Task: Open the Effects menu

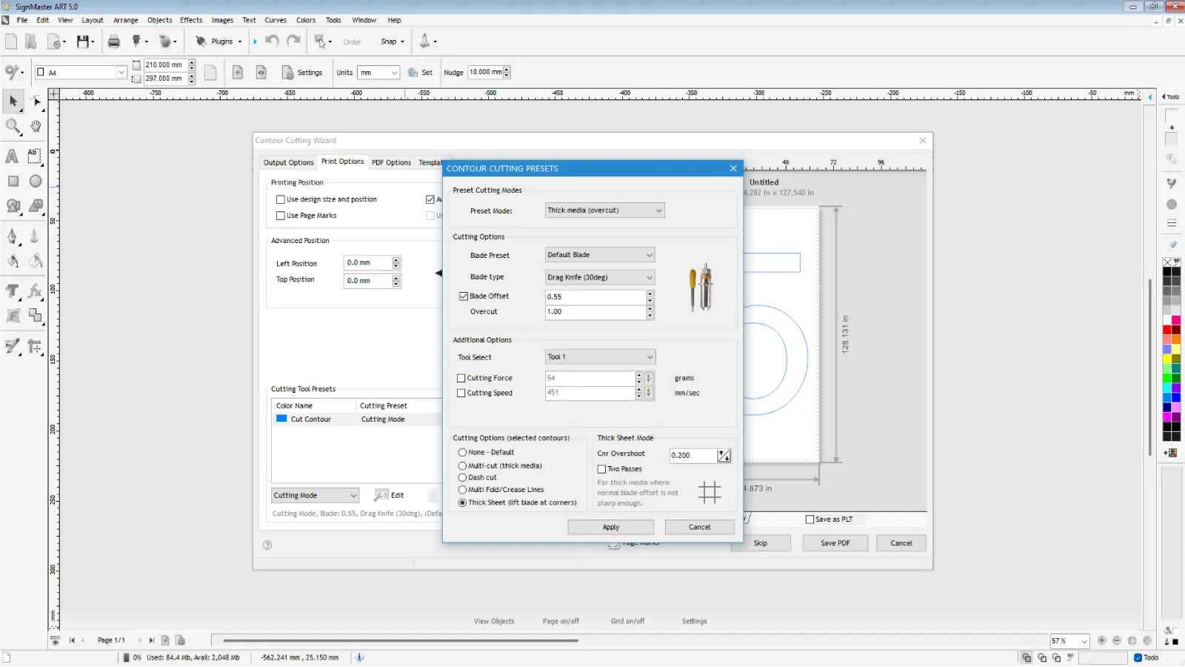Action: [x=191, y=20]
